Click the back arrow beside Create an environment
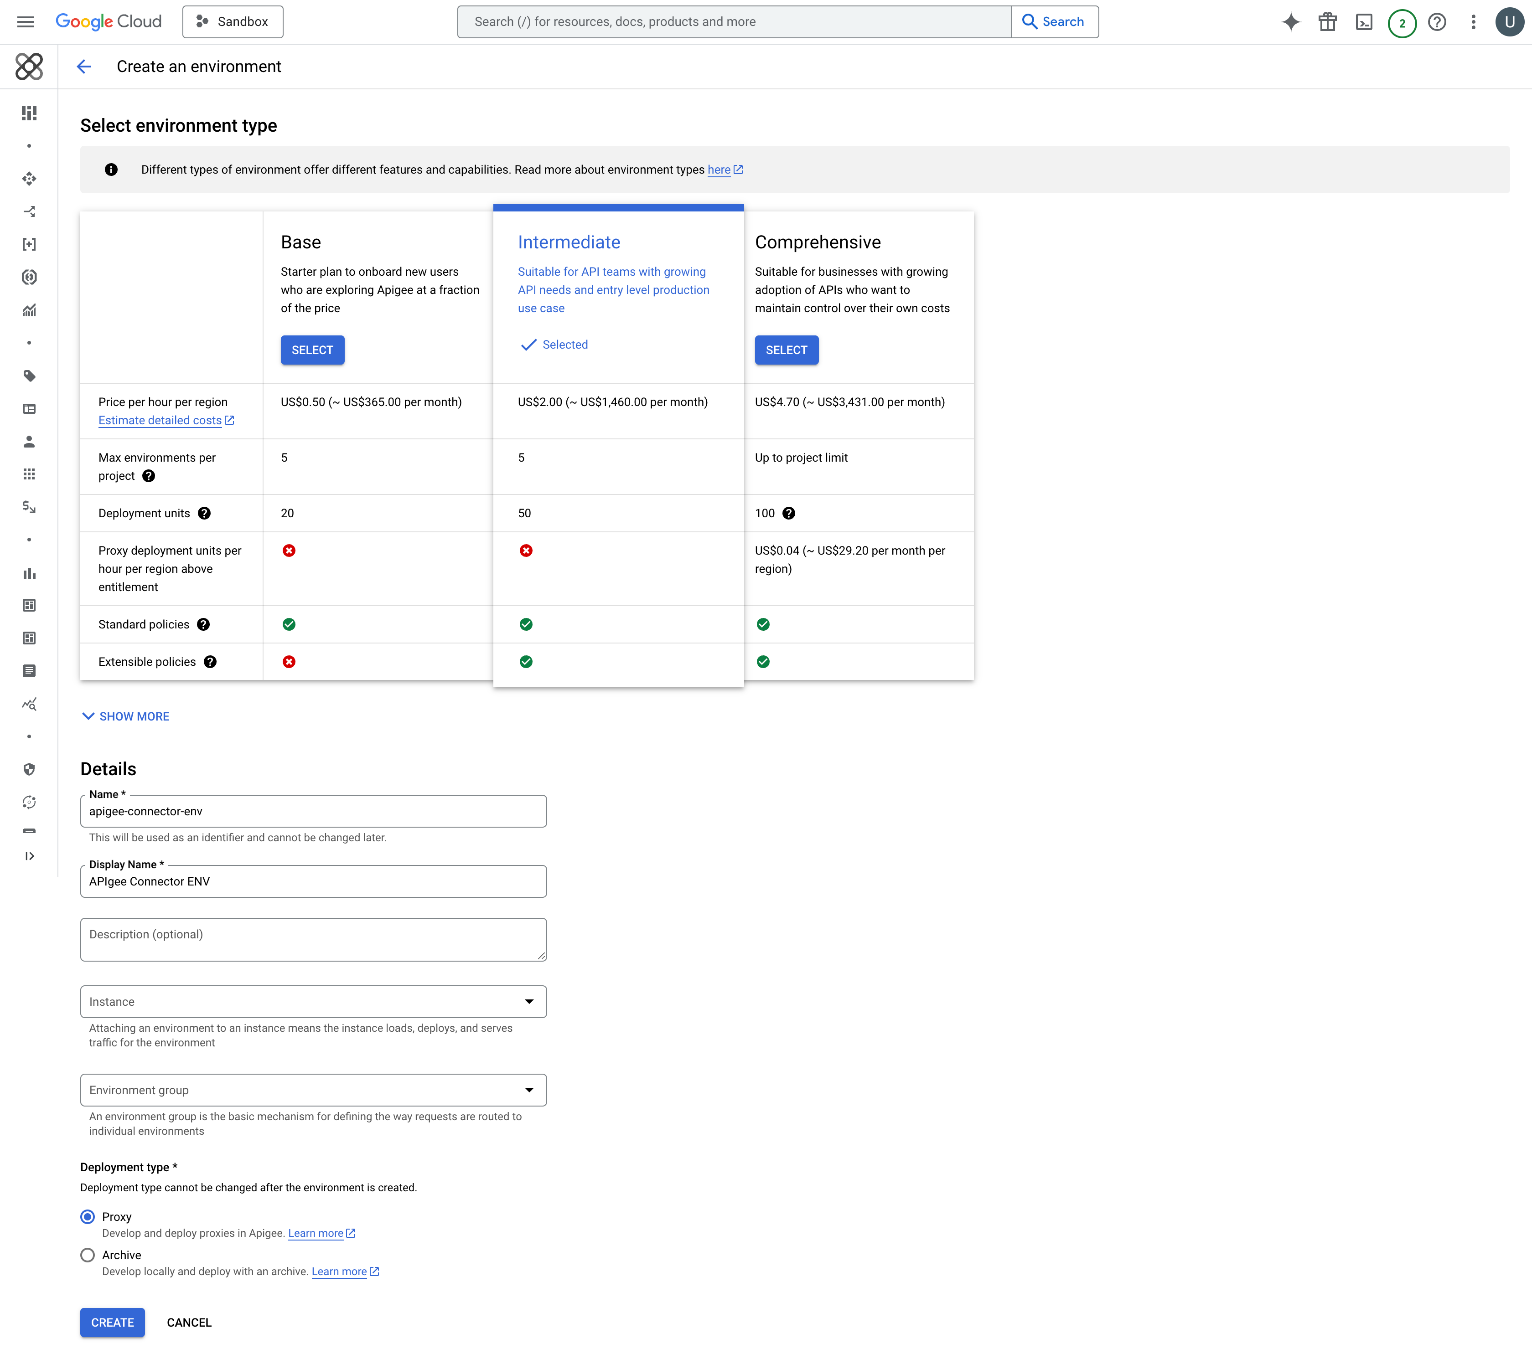Screen dimensions: 1532x1359 [x=84, y=67]
